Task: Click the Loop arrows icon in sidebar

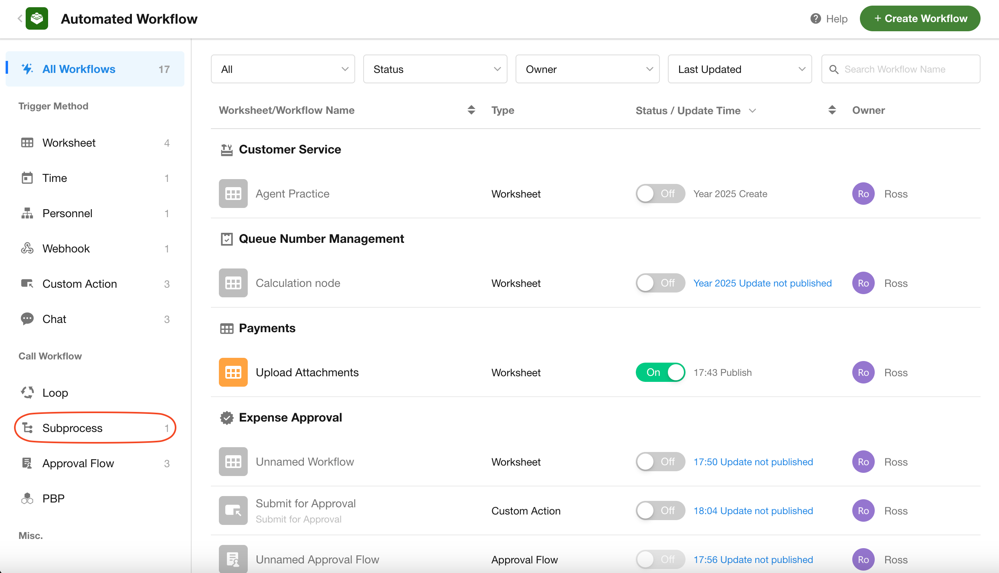Action: click(x=27, y=393)
